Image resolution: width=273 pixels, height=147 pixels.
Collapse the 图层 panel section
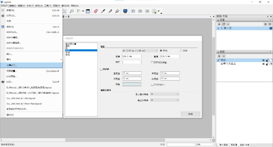(x=218, y=52)
